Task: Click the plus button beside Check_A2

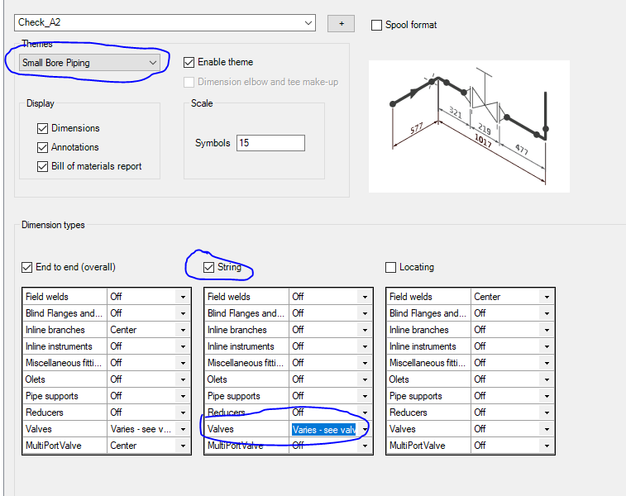Action: 341,23
